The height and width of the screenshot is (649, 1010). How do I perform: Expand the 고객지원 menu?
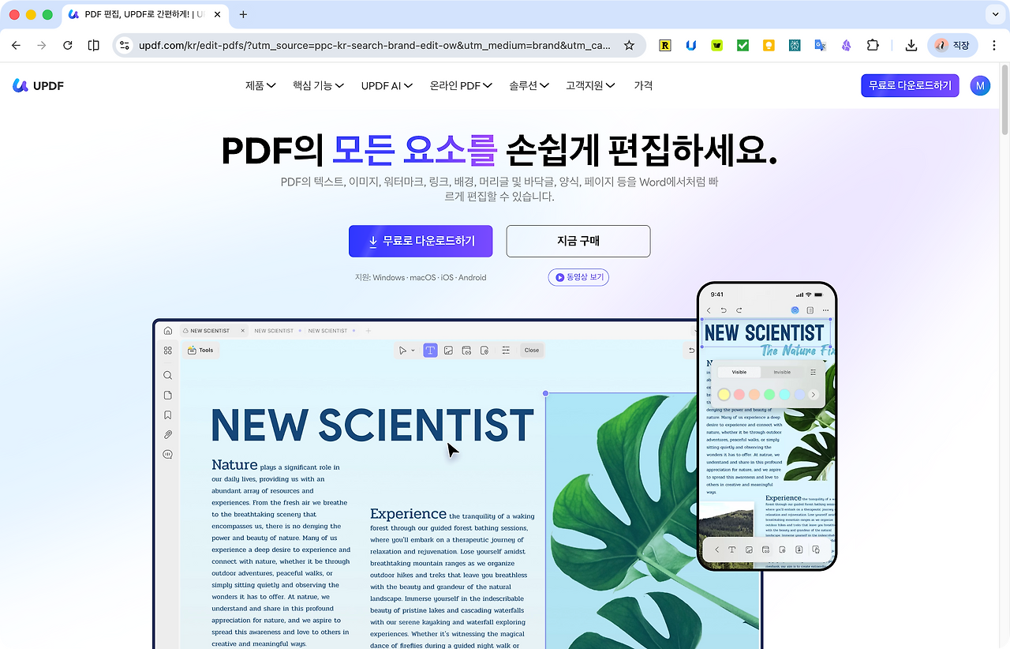[590, 85]
